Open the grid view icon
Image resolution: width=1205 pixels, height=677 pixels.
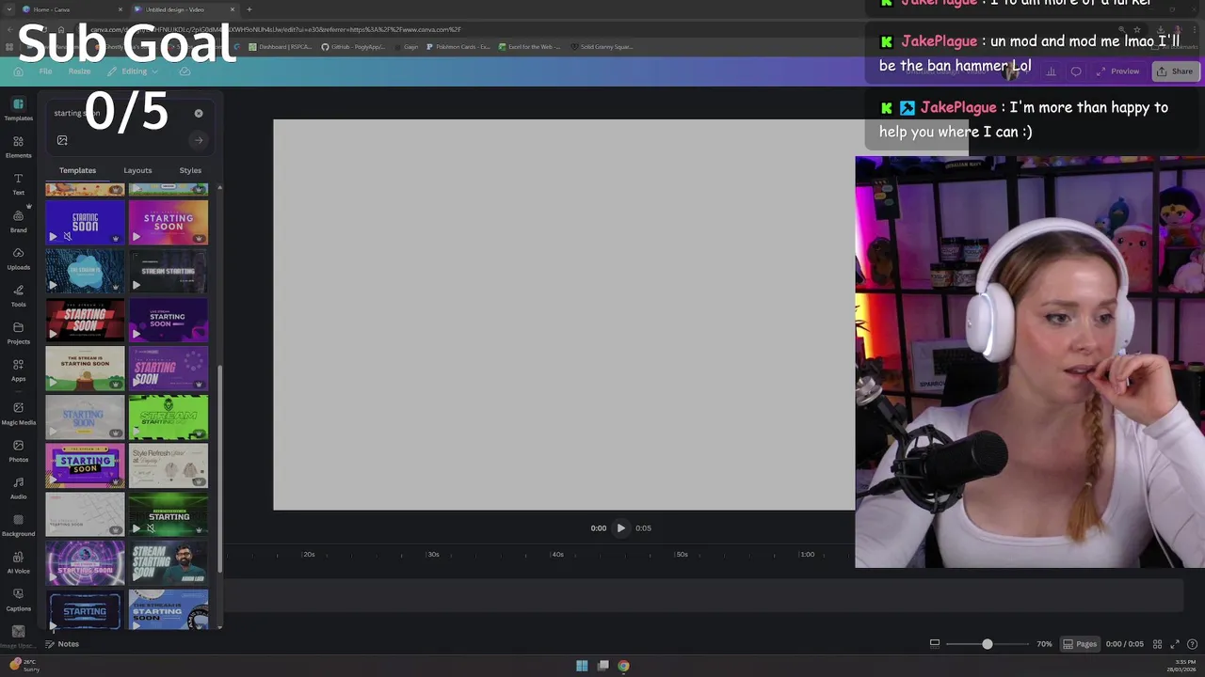tap(1158, 644)
